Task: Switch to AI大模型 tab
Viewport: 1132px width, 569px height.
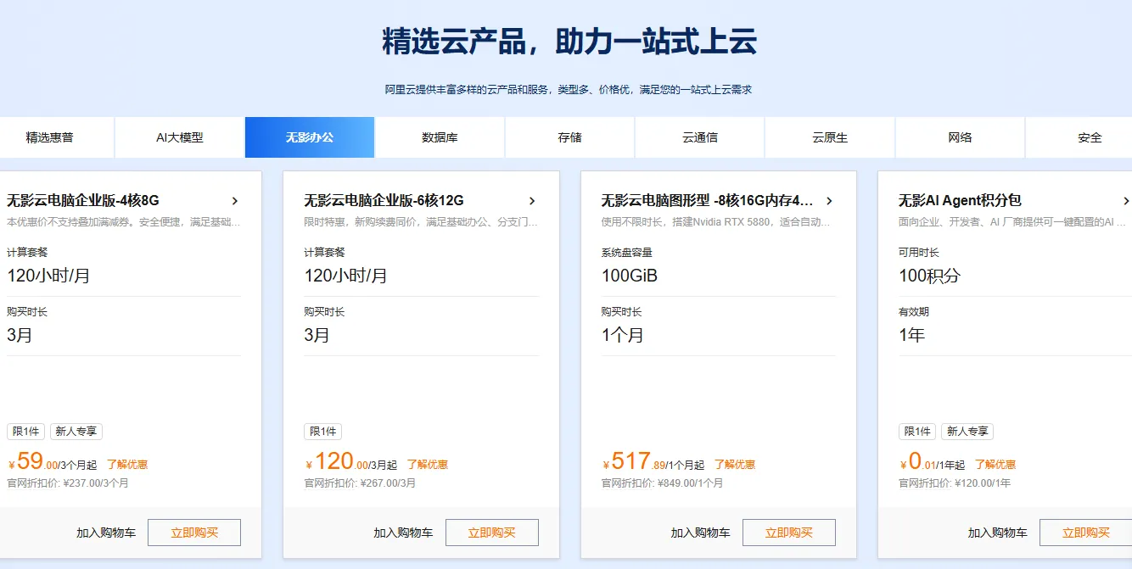Action: (x=180, y=137)
